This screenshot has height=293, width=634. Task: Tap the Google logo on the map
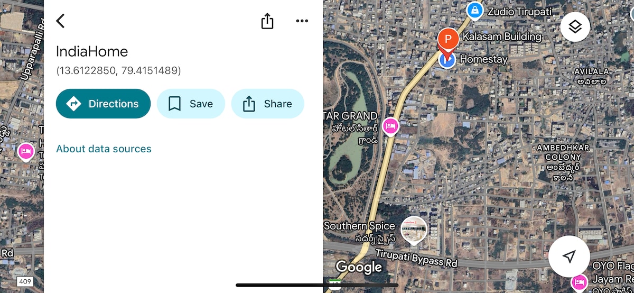359,268
